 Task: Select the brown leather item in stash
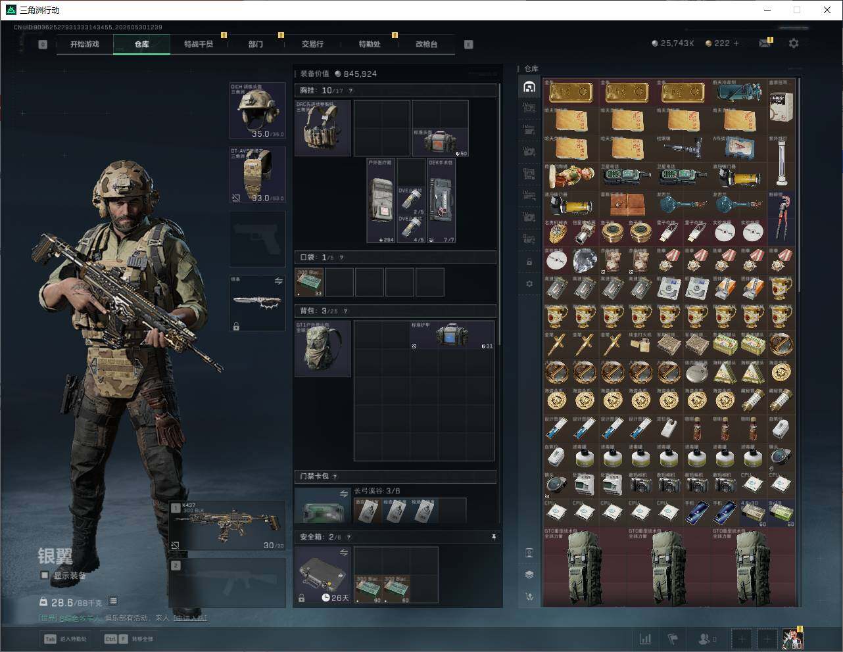(x=627, y=204)
